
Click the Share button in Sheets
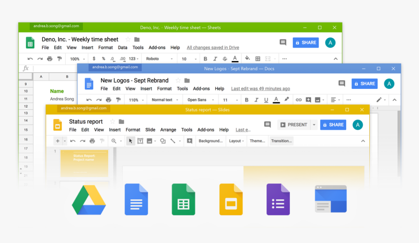(x=305, y=42)
